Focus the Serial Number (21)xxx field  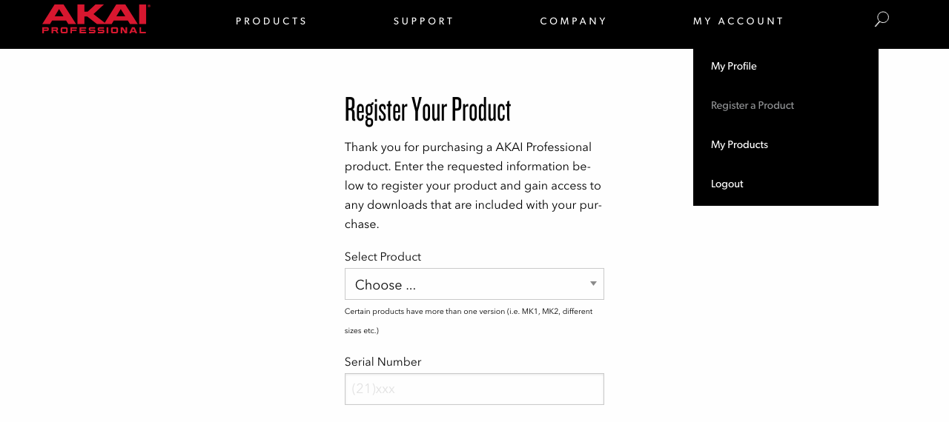coord(474,389)
